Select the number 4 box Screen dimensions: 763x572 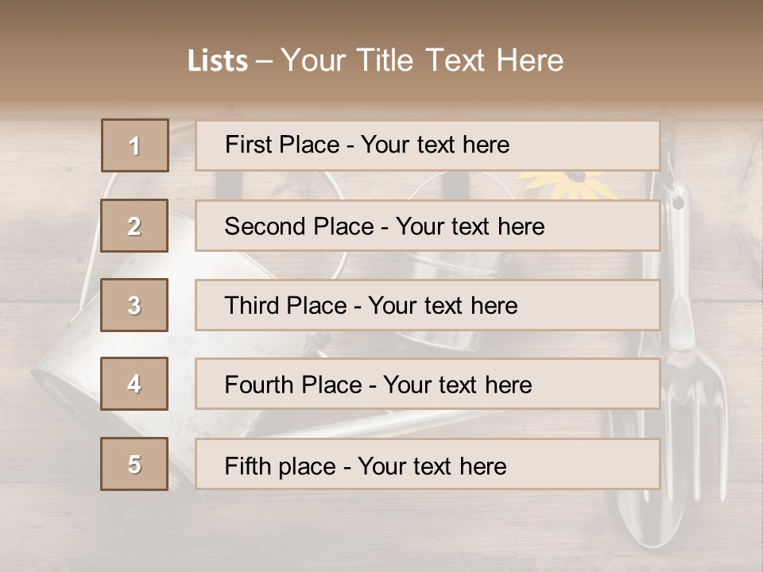134,384
